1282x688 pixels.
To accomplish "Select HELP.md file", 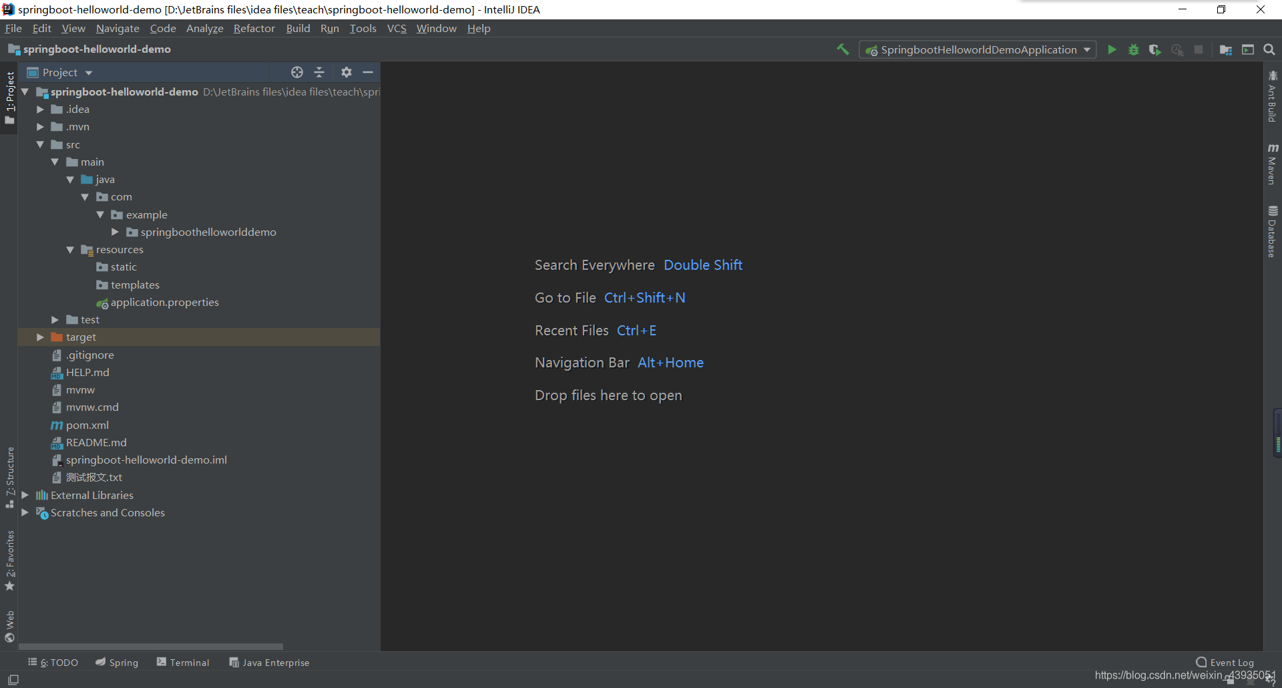I will pyautogui.click(x=80, y=372).
